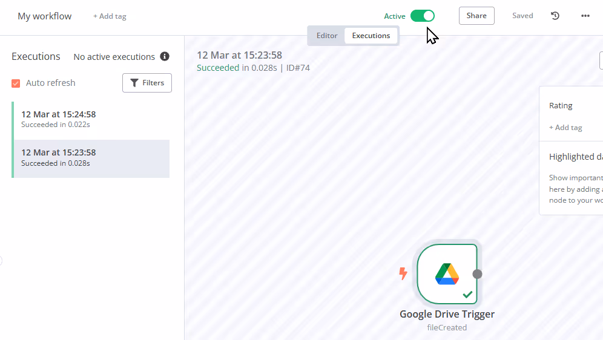Image resolution: width=603 pixels, height=340 pixels.
Task: Open the workflow history clock icon
Action: [555, 16]
